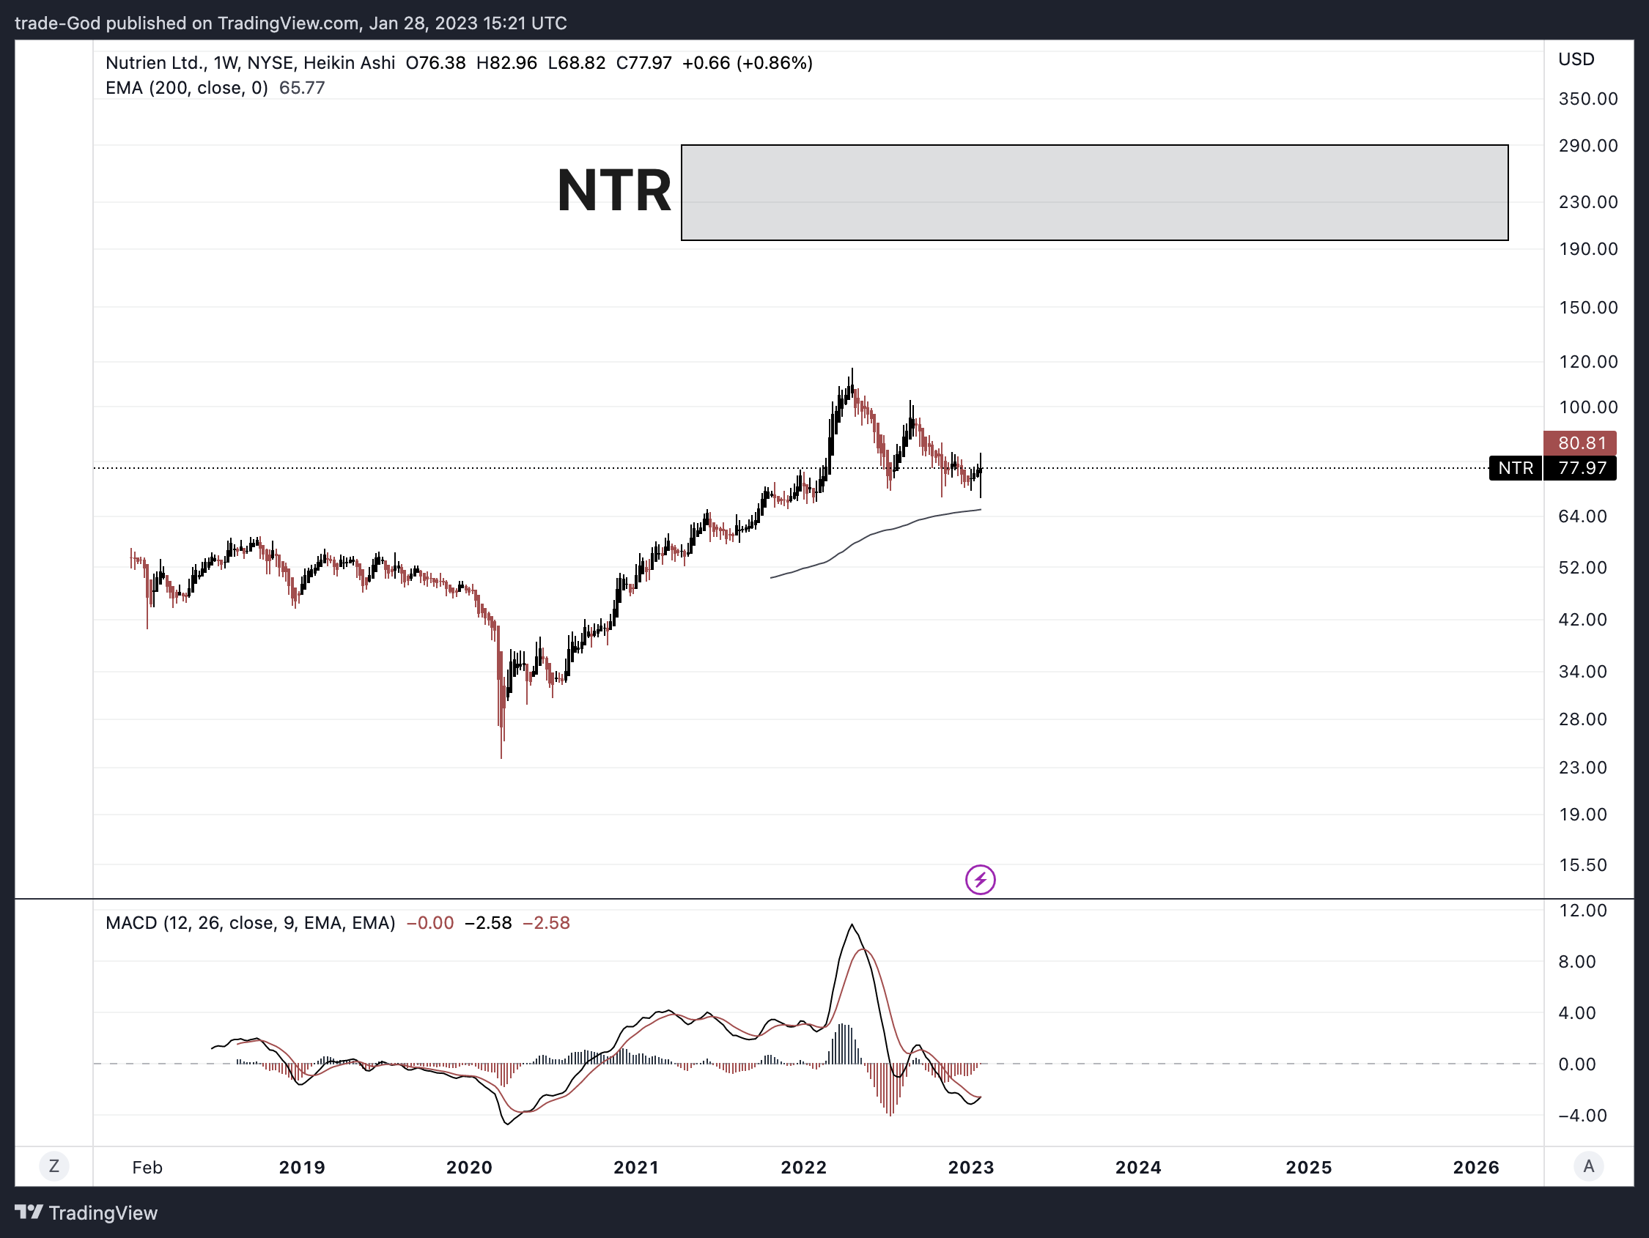The width and height of the screenshot is (1649, 1238).
Task: Click the 4.00 MACD scale label
Action: (1576, 1013)
